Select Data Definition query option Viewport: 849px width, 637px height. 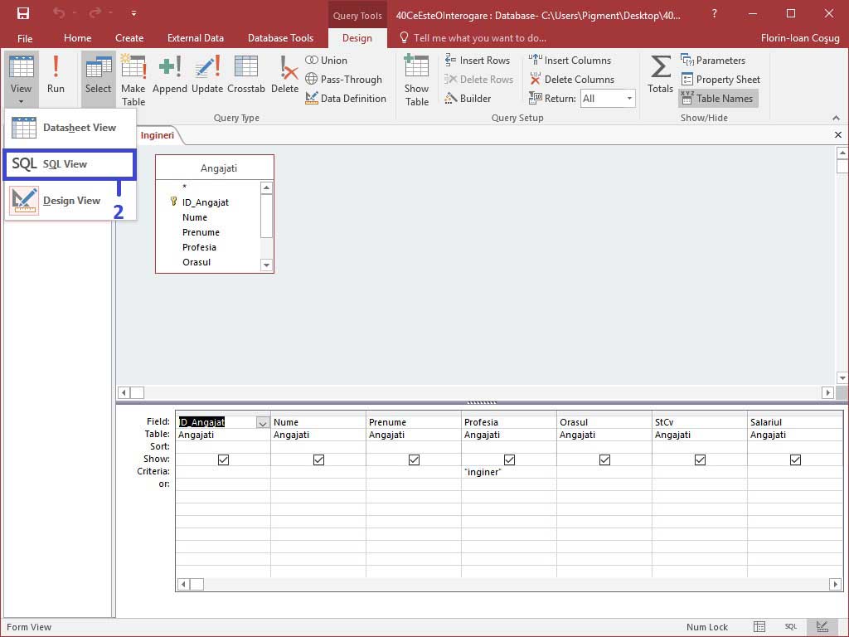[346, 98]
